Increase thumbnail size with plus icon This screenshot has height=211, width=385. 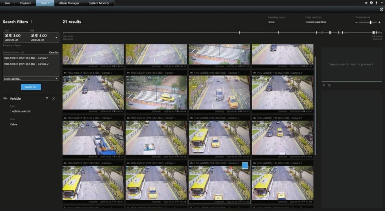click(379, 22)
